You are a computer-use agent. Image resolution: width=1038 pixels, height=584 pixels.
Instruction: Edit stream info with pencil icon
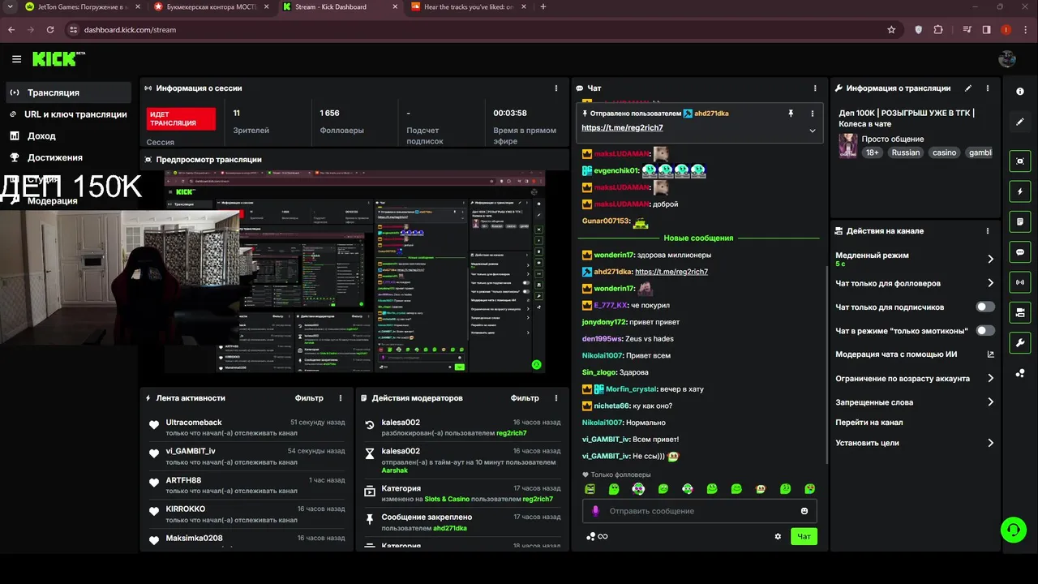968,88
